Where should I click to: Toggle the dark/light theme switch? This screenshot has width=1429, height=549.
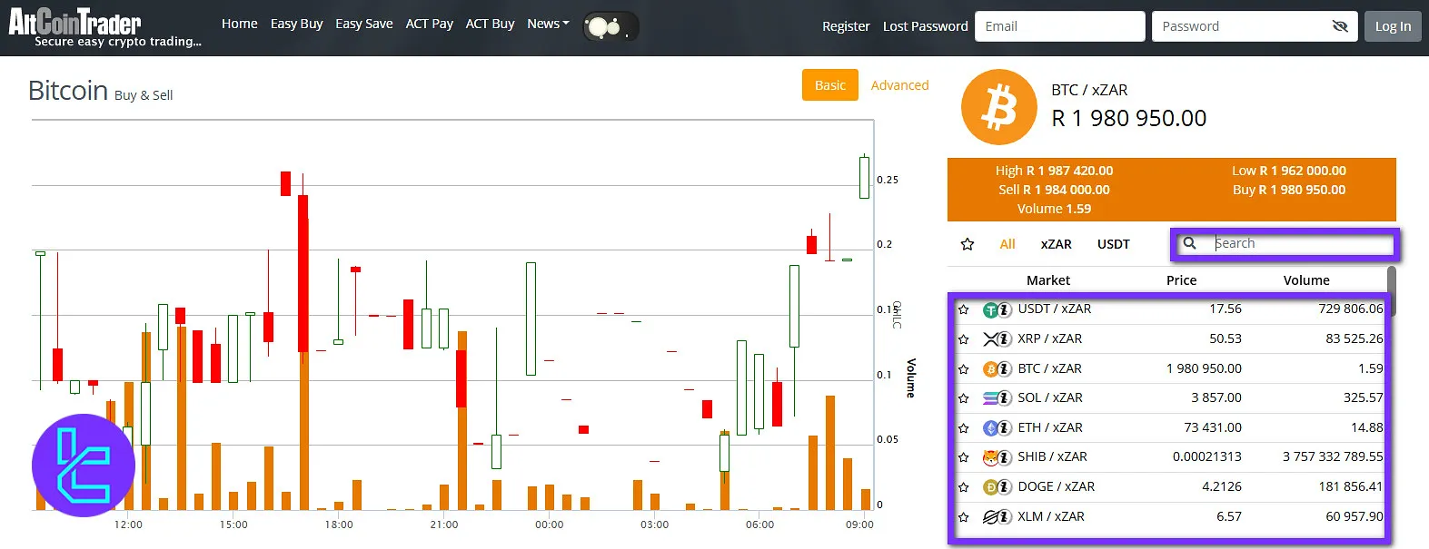click(610, 27)
